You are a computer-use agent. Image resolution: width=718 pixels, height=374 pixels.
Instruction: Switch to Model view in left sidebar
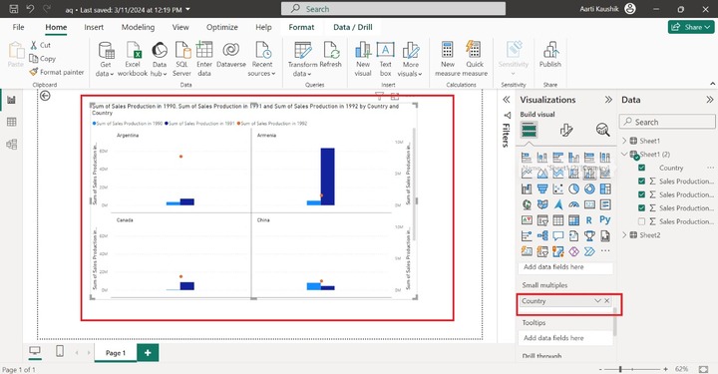pyautogui.click(x=11, y=145)
